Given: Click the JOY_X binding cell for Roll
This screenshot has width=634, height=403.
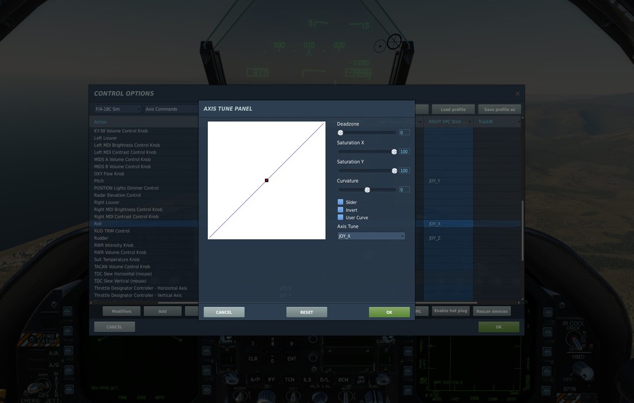Looking at the screenshot, I should (x=448, y=224).
